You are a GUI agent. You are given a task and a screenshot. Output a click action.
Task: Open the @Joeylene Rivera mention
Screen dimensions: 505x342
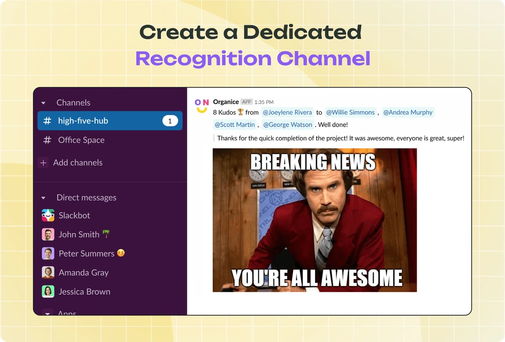click(x=287, y=112)
